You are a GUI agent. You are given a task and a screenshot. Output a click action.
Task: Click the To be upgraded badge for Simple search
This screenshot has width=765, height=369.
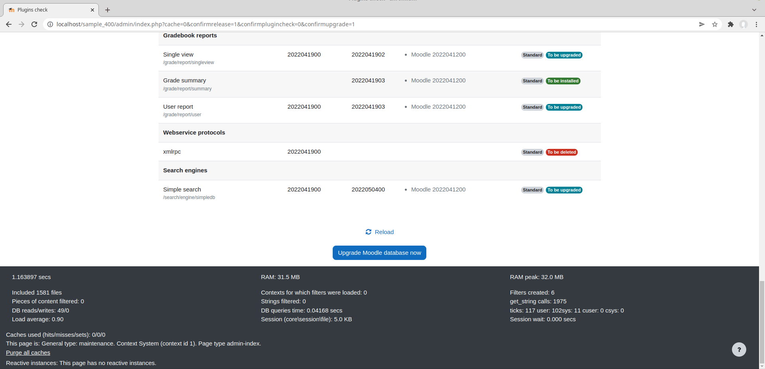pos(564,190)
